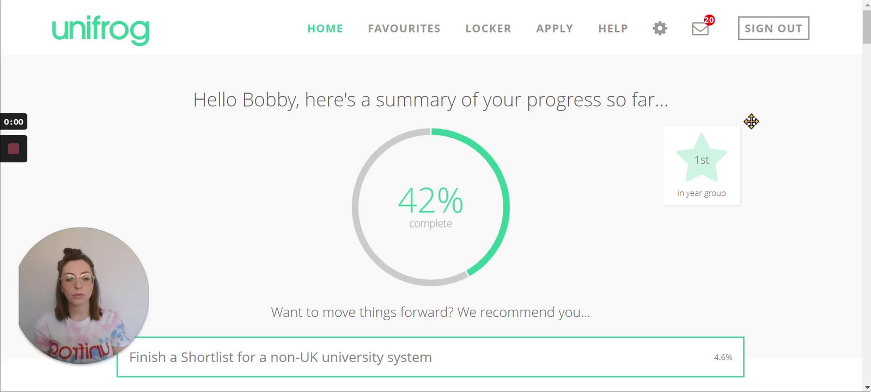Click the unifrog logo
Image resolution: width=871 pixels, height=392 pixels.
[101, 29]
